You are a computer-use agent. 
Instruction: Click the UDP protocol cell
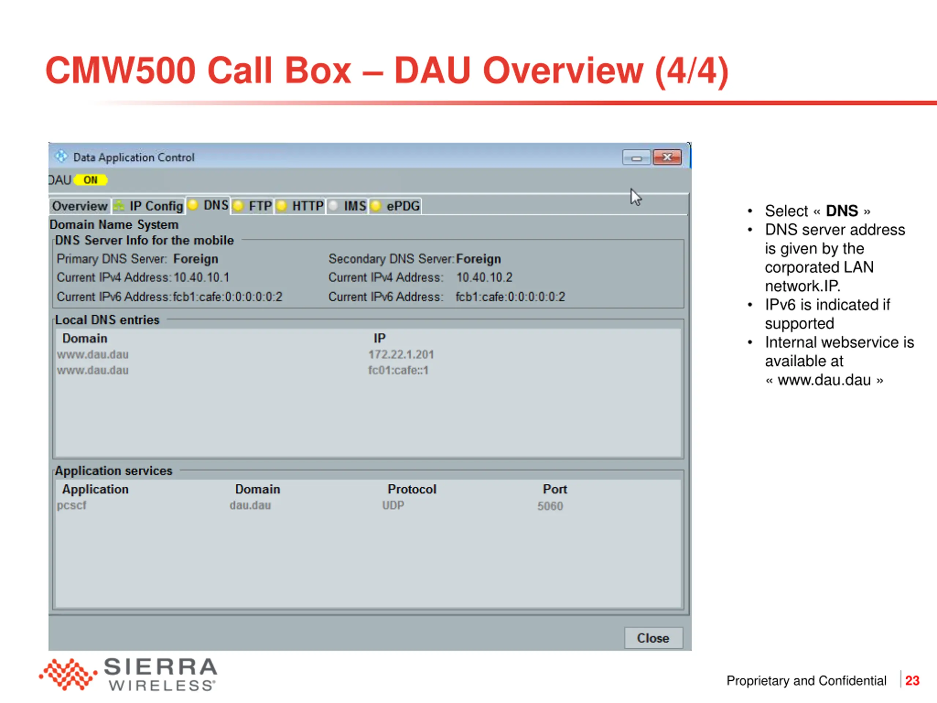[x=393, y=505]
